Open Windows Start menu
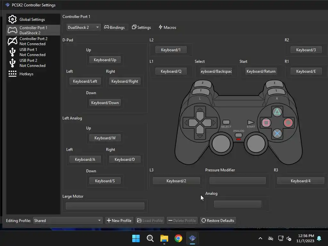328x246 pixels. tap(136, 238)
